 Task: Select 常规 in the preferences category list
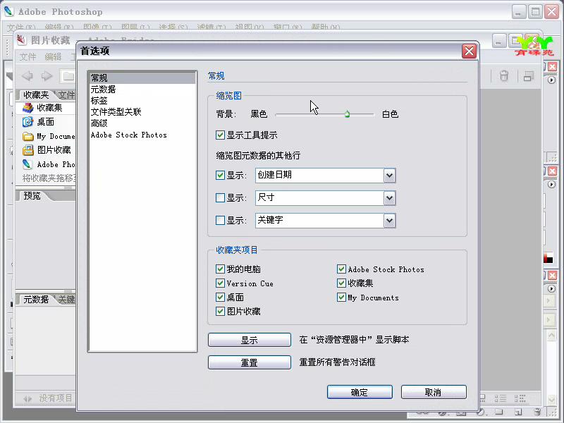(x=142, y=78)
